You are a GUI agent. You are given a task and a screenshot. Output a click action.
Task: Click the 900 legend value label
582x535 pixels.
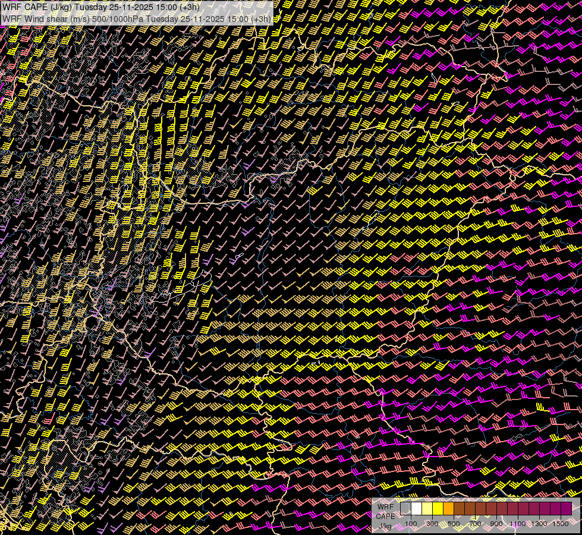click(496, 524)
